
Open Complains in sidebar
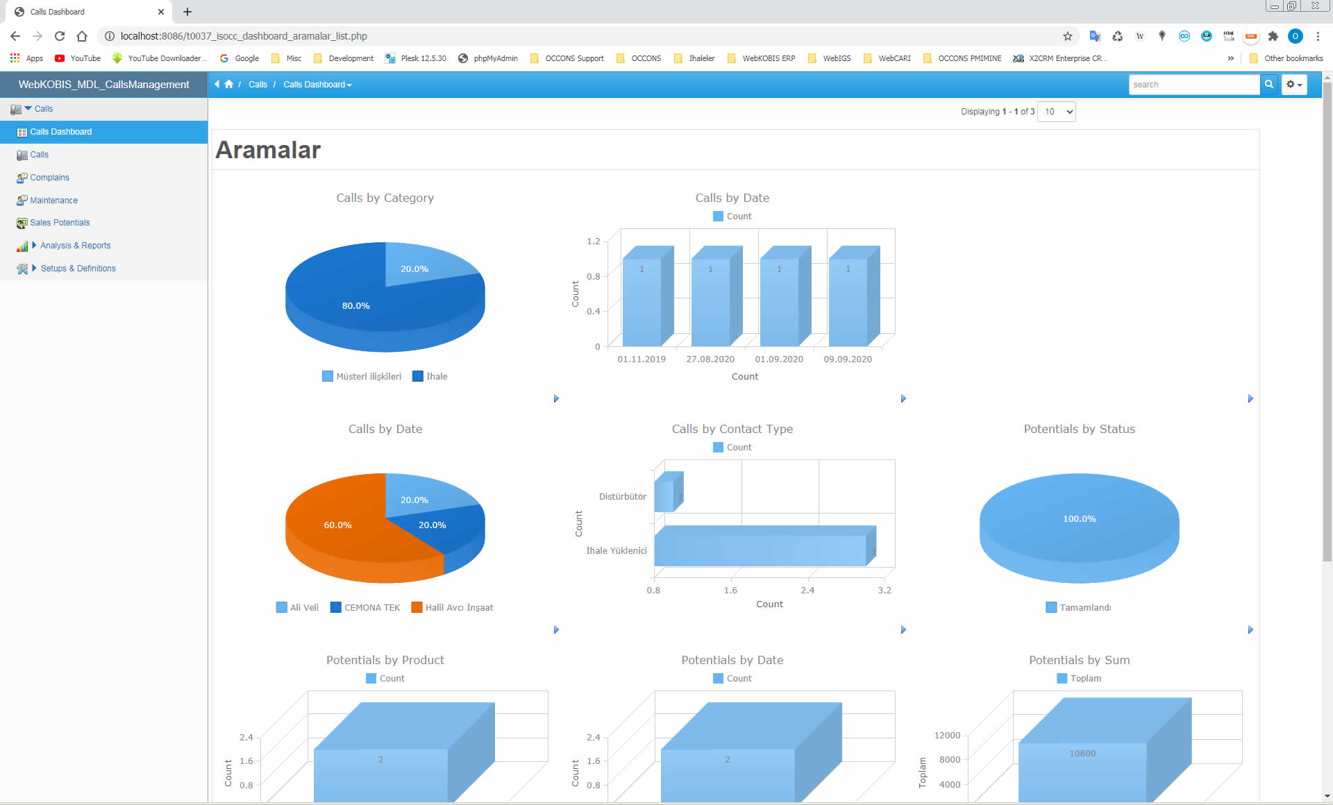(x=49, y=178)
